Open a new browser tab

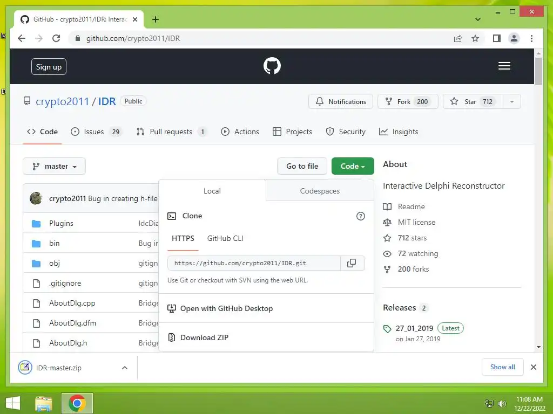pos(155,19)
